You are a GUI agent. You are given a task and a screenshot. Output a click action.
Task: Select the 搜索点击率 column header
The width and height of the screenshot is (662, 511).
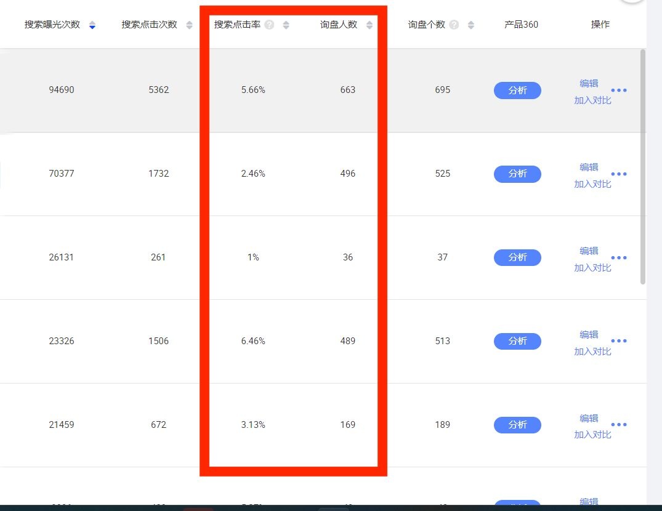click(x=237, y=25)
